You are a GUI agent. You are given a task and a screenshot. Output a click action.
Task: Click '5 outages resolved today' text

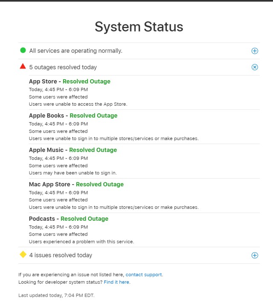coord(63,67)
